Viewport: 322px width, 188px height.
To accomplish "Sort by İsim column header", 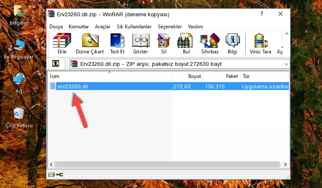I will coord(110,76).
